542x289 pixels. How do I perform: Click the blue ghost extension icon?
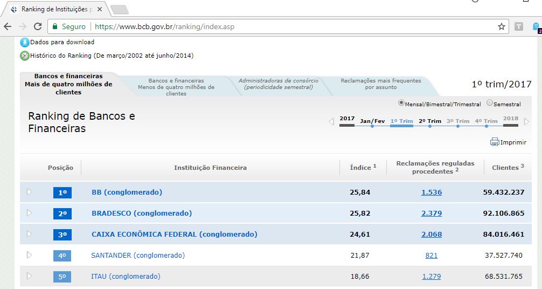coord(537,27)
